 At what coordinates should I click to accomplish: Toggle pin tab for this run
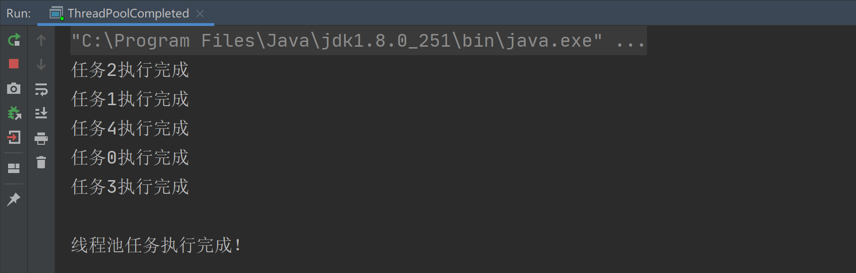[14, 199]
